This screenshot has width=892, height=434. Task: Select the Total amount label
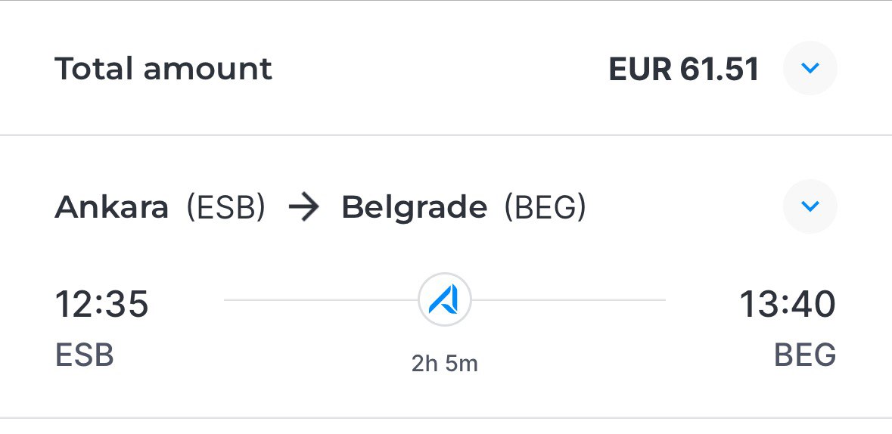[x=163, y=69]
